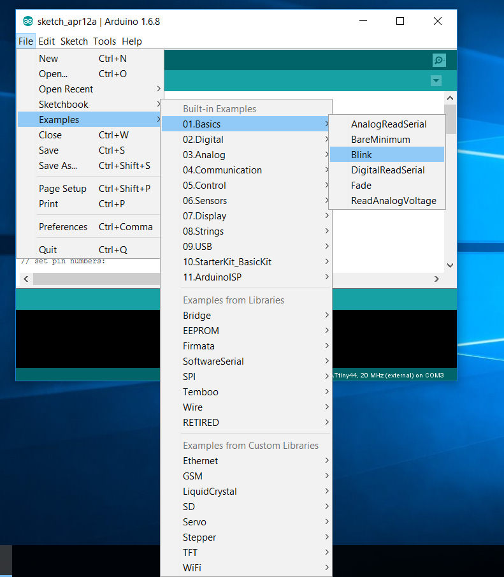Expand the Temboo library examples

click(x=246, y=392)
